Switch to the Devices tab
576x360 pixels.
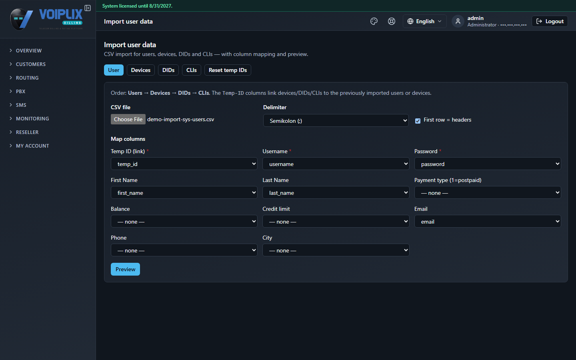point(141,70)
